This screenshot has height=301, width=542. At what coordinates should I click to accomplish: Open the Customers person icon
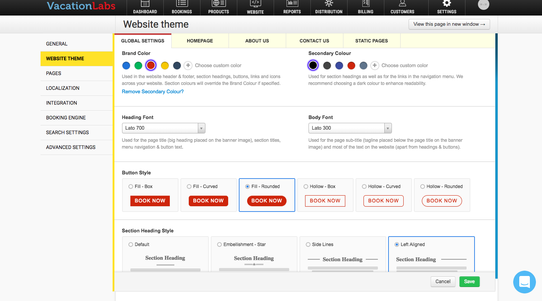pyautogui.click(x=402, y=4)
